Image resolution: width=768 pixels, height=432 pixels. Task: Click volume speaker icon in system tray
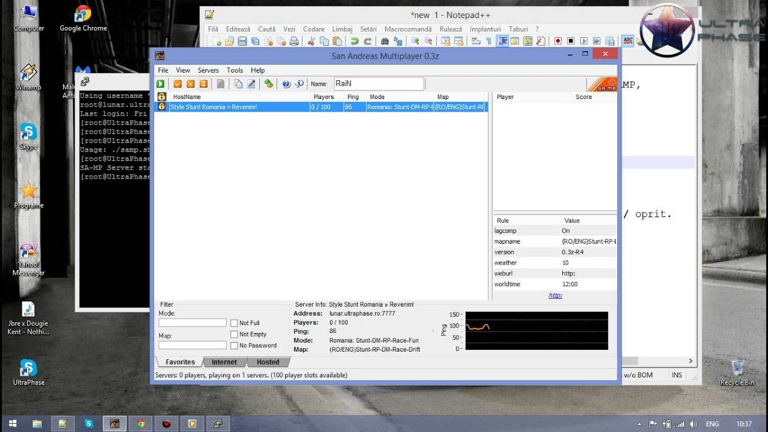click(x=693, y=424)
